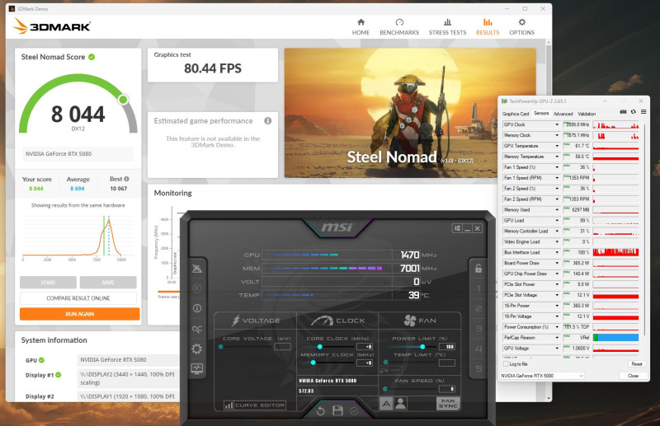Viewport: 660px width, 426px height.
Task: Open the GPU Load sensor dropdown
Action: tap(557, 220)
